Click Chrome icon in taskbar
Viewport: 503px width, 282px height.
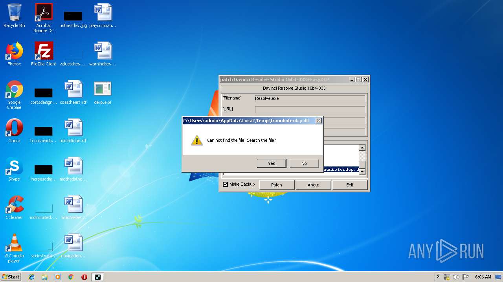(x=71, y=277)
